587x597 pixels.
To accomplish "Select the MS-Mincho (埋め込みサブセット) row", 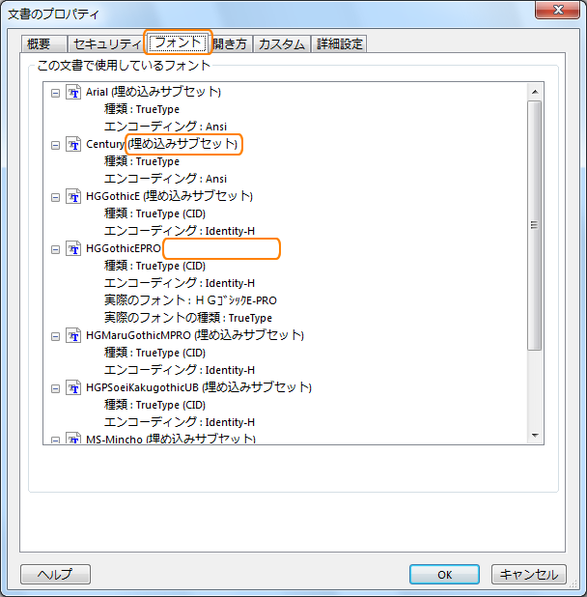I will 171,439.
